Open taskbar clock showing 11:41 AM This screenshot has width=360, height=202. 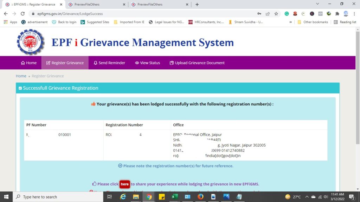click(337, 197)
